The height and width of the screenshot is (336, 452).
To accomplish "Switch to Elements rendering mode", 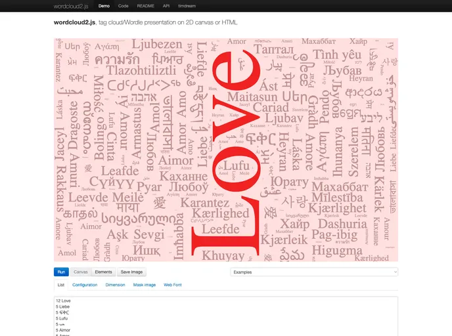I will (x=104, y=272).
